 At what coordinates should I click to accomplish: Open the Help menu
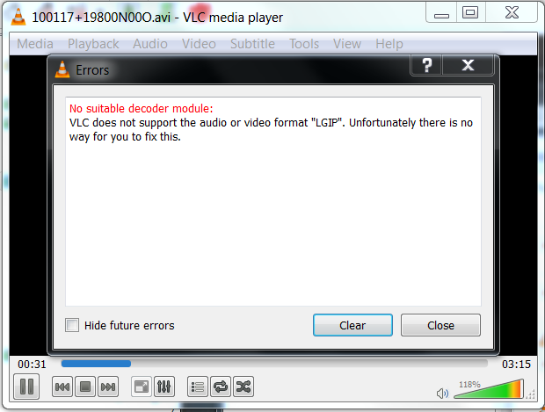389,44
